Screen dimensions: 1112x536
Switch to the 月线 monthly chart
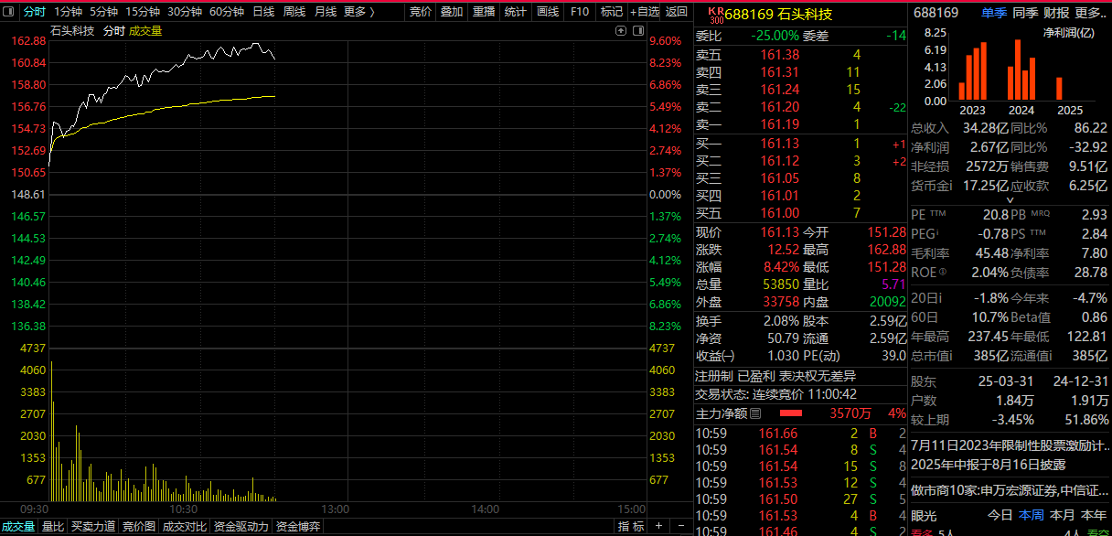[326, 12]
